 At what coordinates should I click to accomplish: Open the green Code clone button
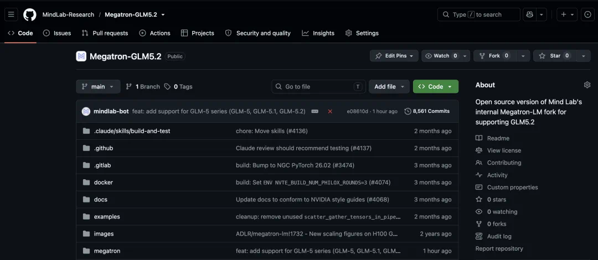coord(436,86)
